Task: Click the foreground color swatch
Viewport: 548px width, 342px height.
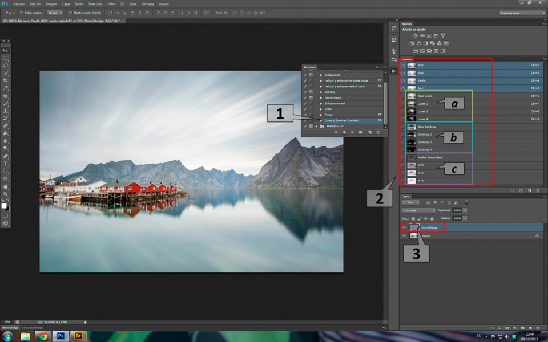Action: (4, 205)
